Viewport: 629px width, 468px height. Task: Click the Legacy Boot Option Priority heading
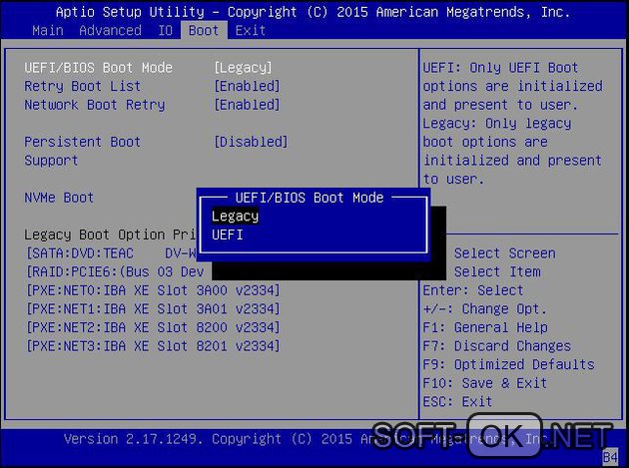pyautogui.click(x=110, y=234)
